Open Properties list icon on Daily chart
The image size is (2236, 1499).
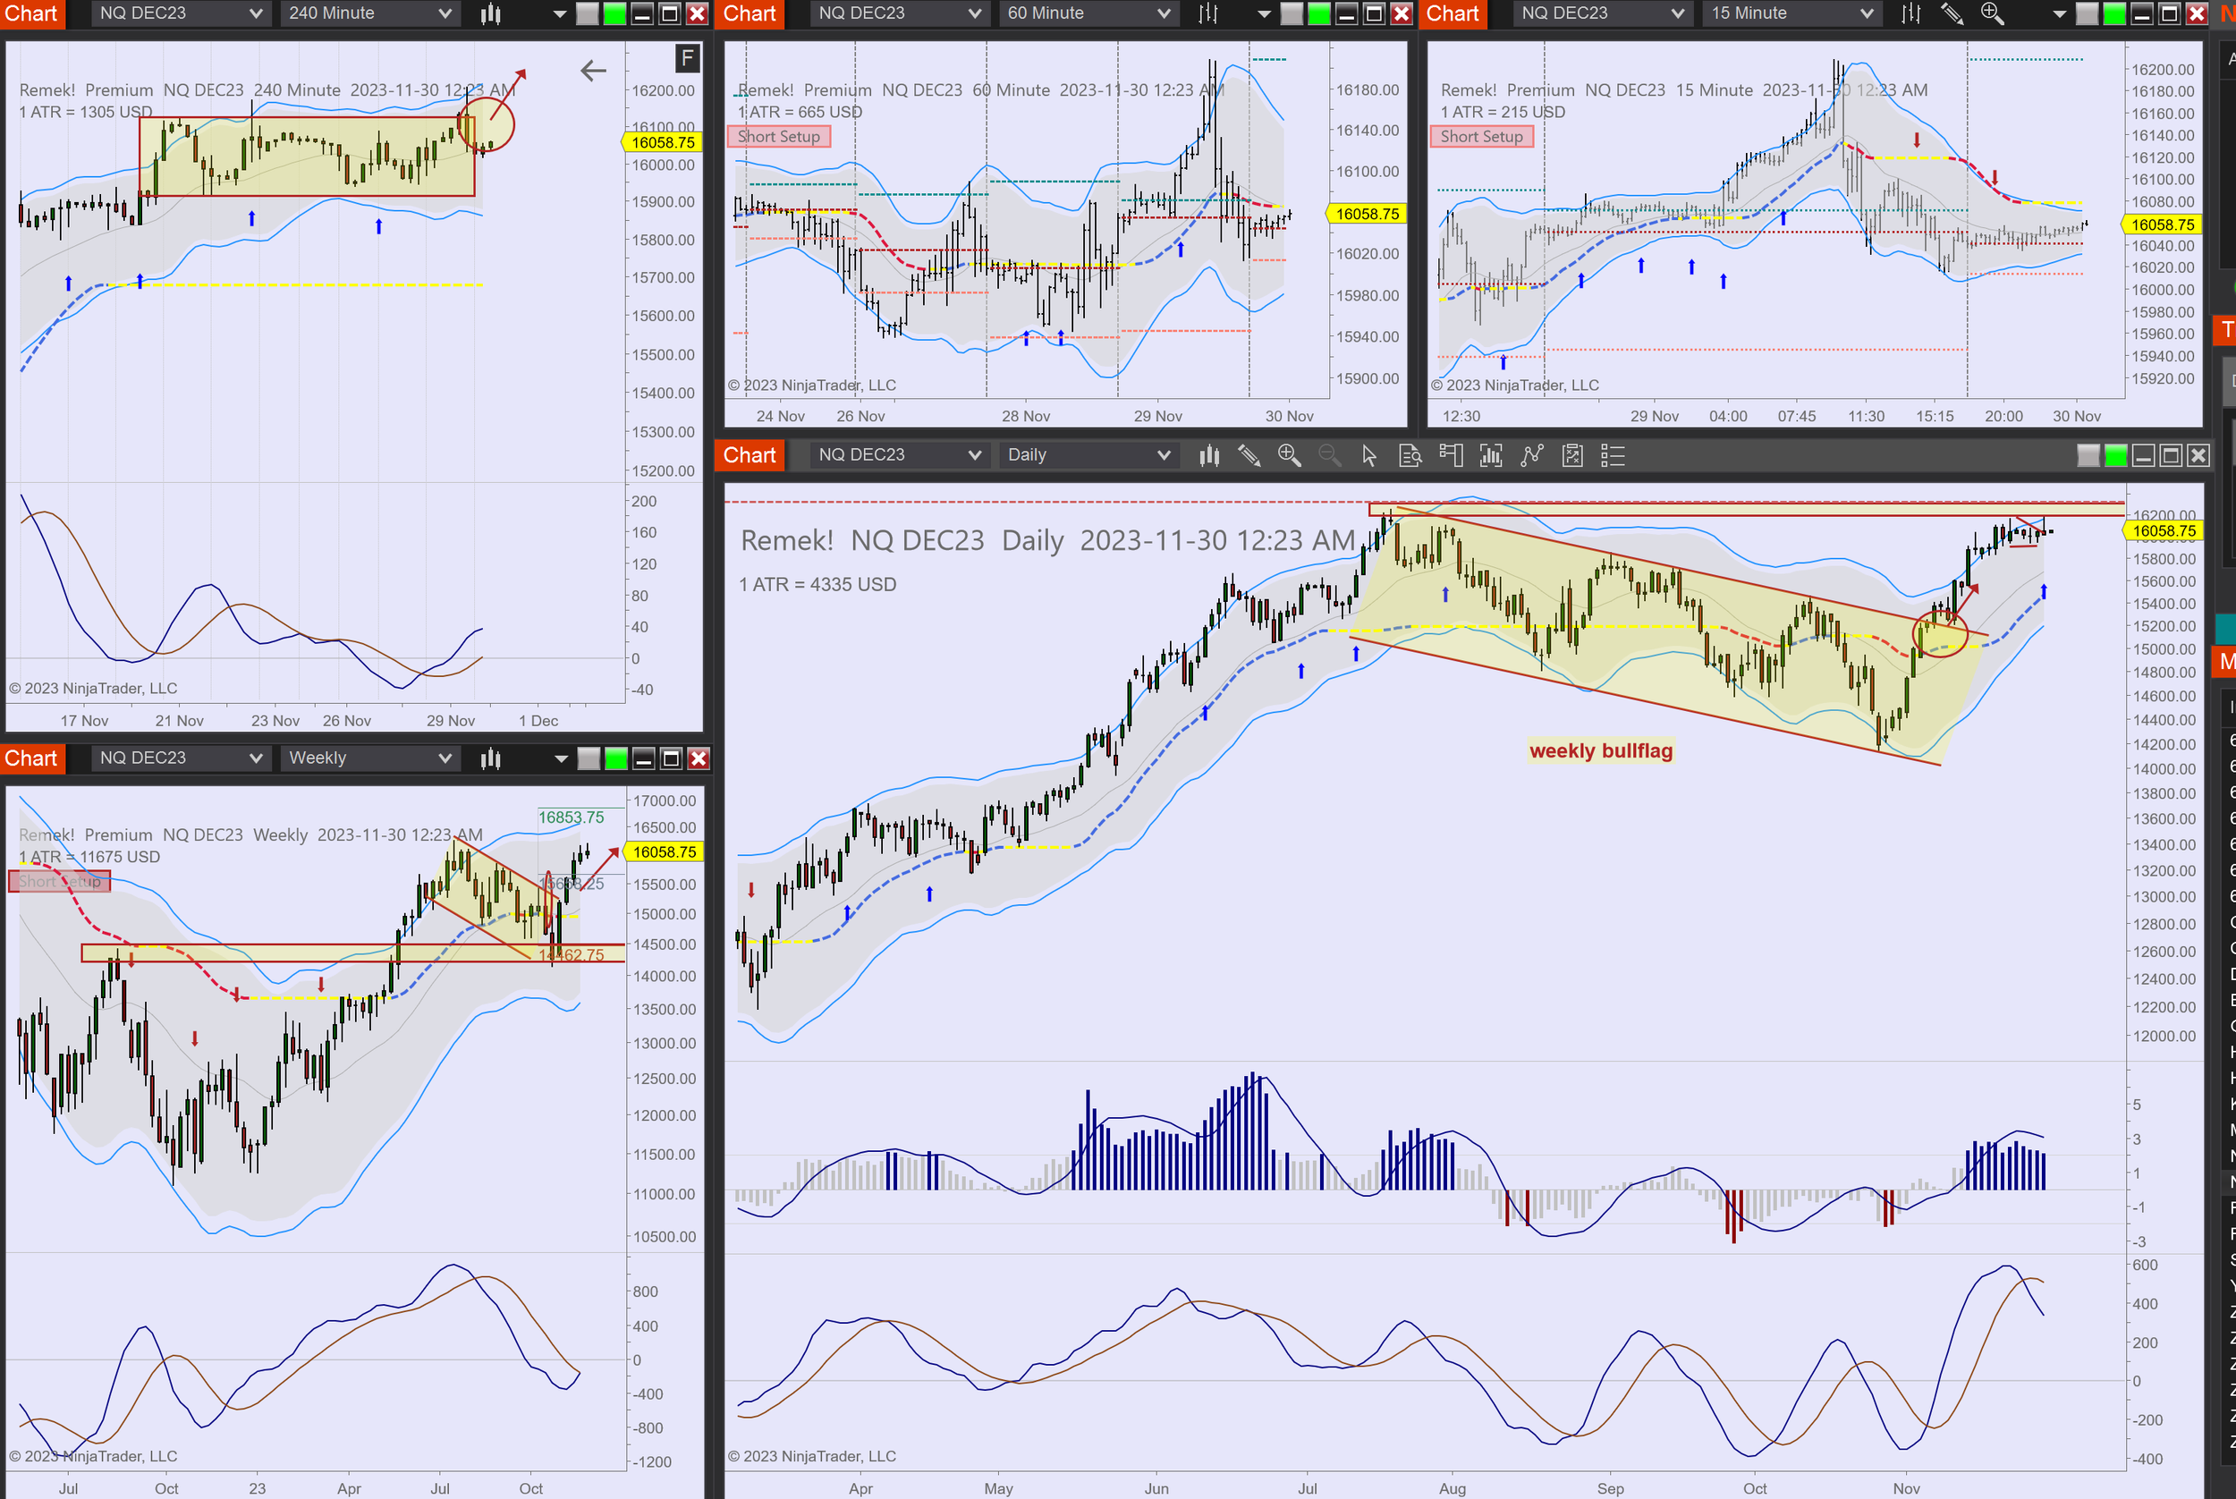click(1613, 456)
